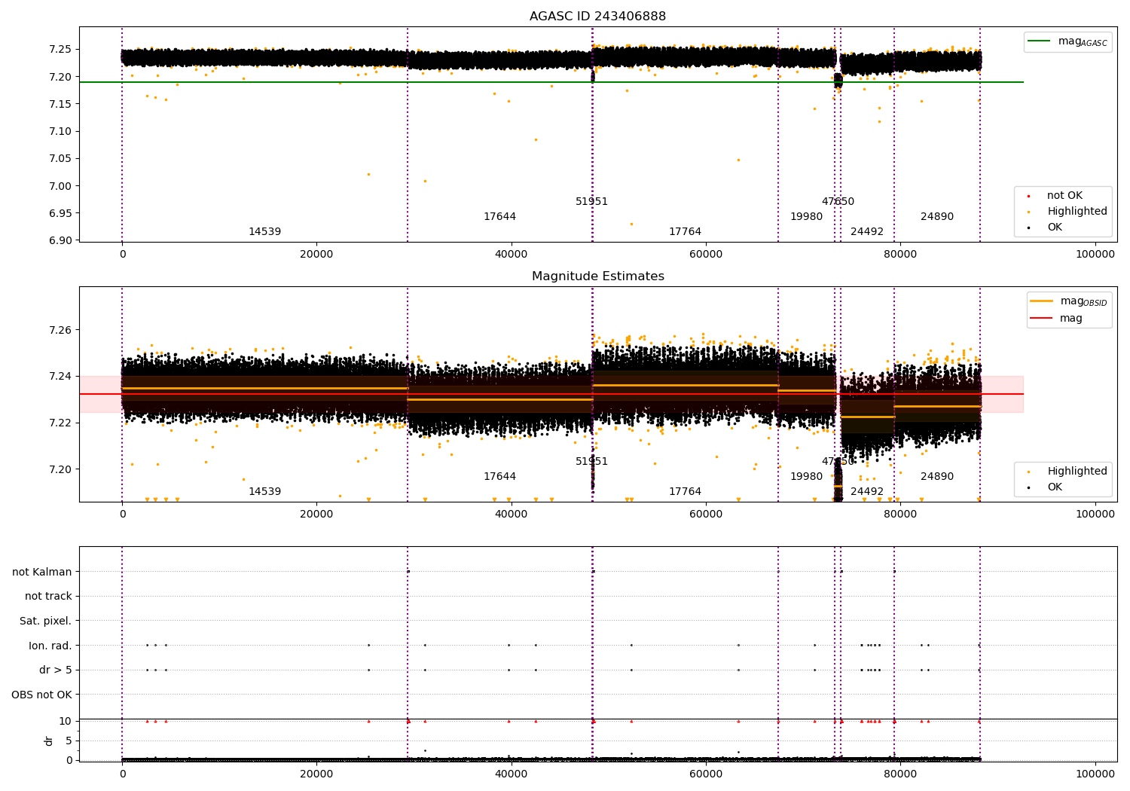1130x791 pixels.
Task: Select the 7.22 y-axis tick label
Action: (61, 423)
